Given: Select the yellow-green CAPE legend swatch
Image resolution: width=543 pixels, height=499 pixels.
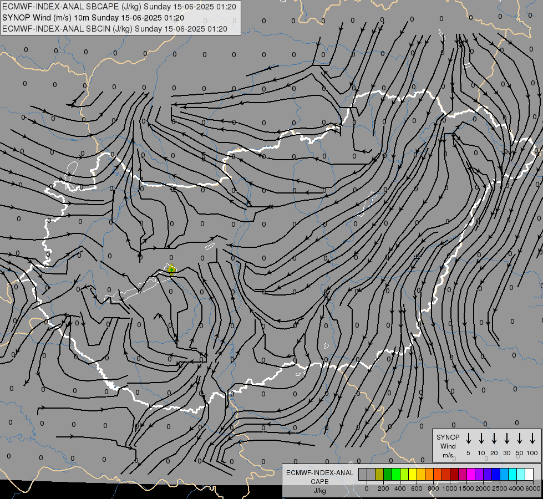Looking at the screenshot, I should click(x=404, y=475).
